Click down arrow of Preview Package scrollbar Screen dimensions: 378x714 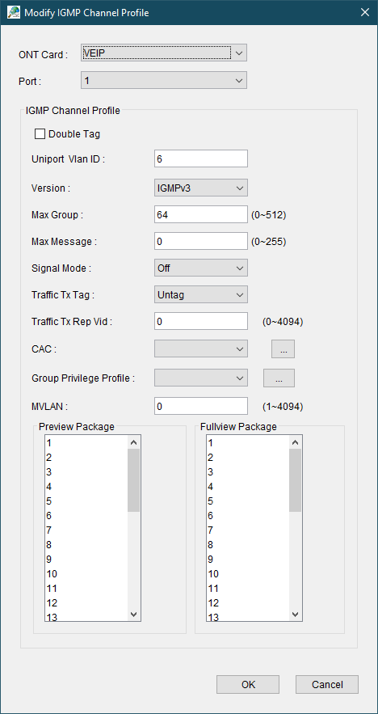(134, 614)
